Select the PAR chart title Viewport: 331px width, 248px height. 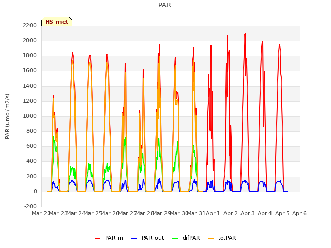pos(164,5)
